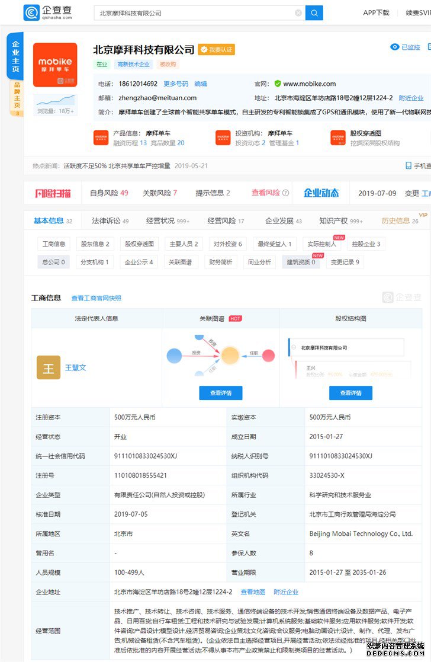Click the 王 avatar of legal representative
Viewport: 431px width, 662px height.
pyautogui.click(x=49, y=367)
